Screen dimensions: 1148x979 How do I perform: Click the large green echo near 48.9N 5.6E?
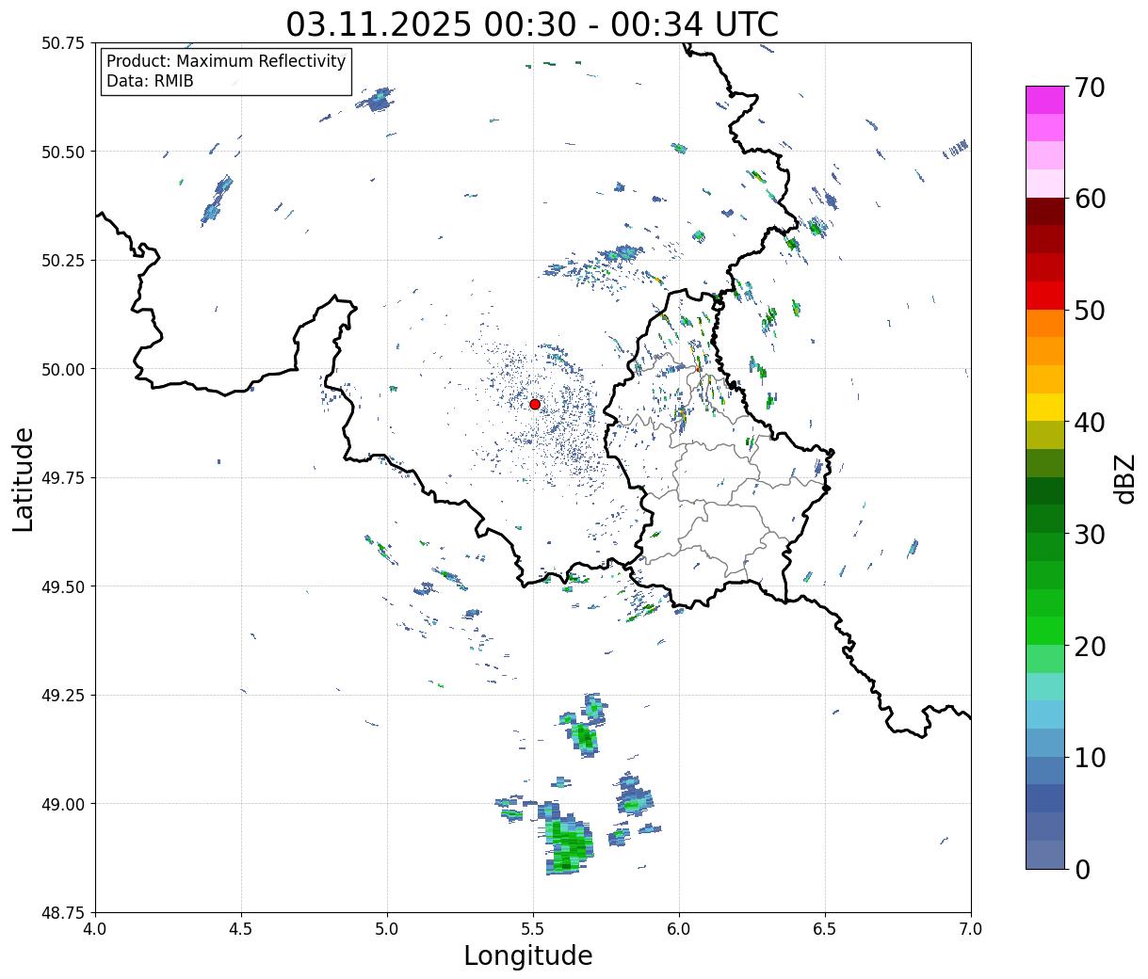(x=568, y=841)
